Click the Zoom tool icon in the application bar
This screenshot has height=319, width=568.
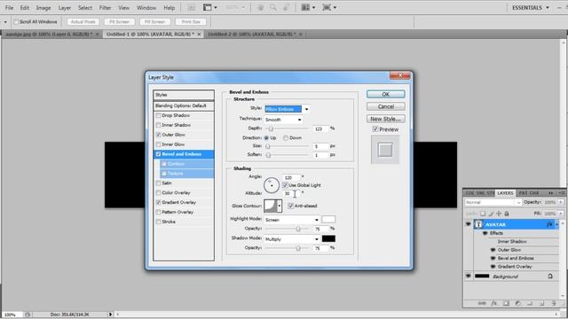pos(273,7)
